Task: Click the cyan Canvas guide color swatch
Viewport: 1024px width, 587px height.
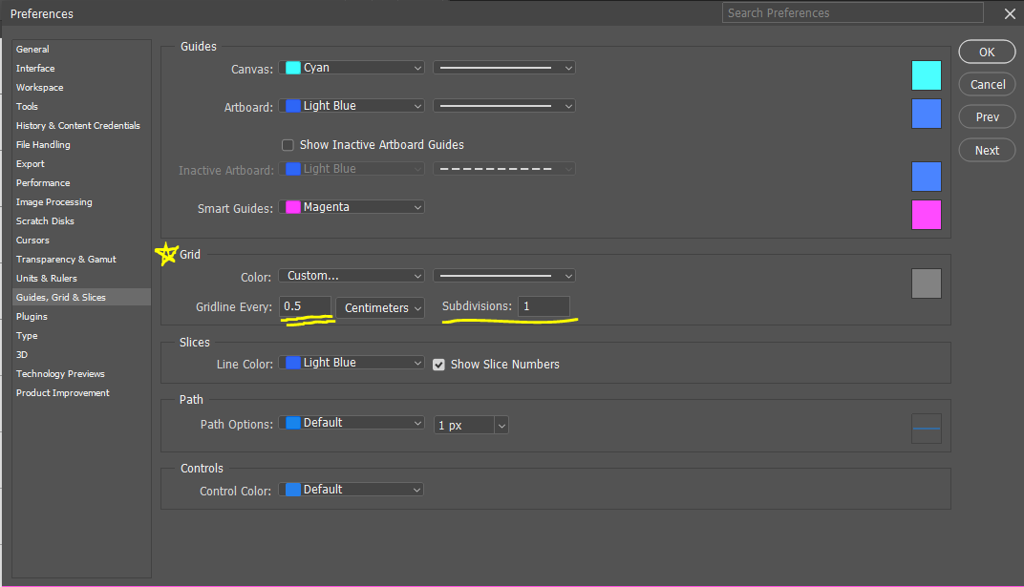Action: coord(926,75)
